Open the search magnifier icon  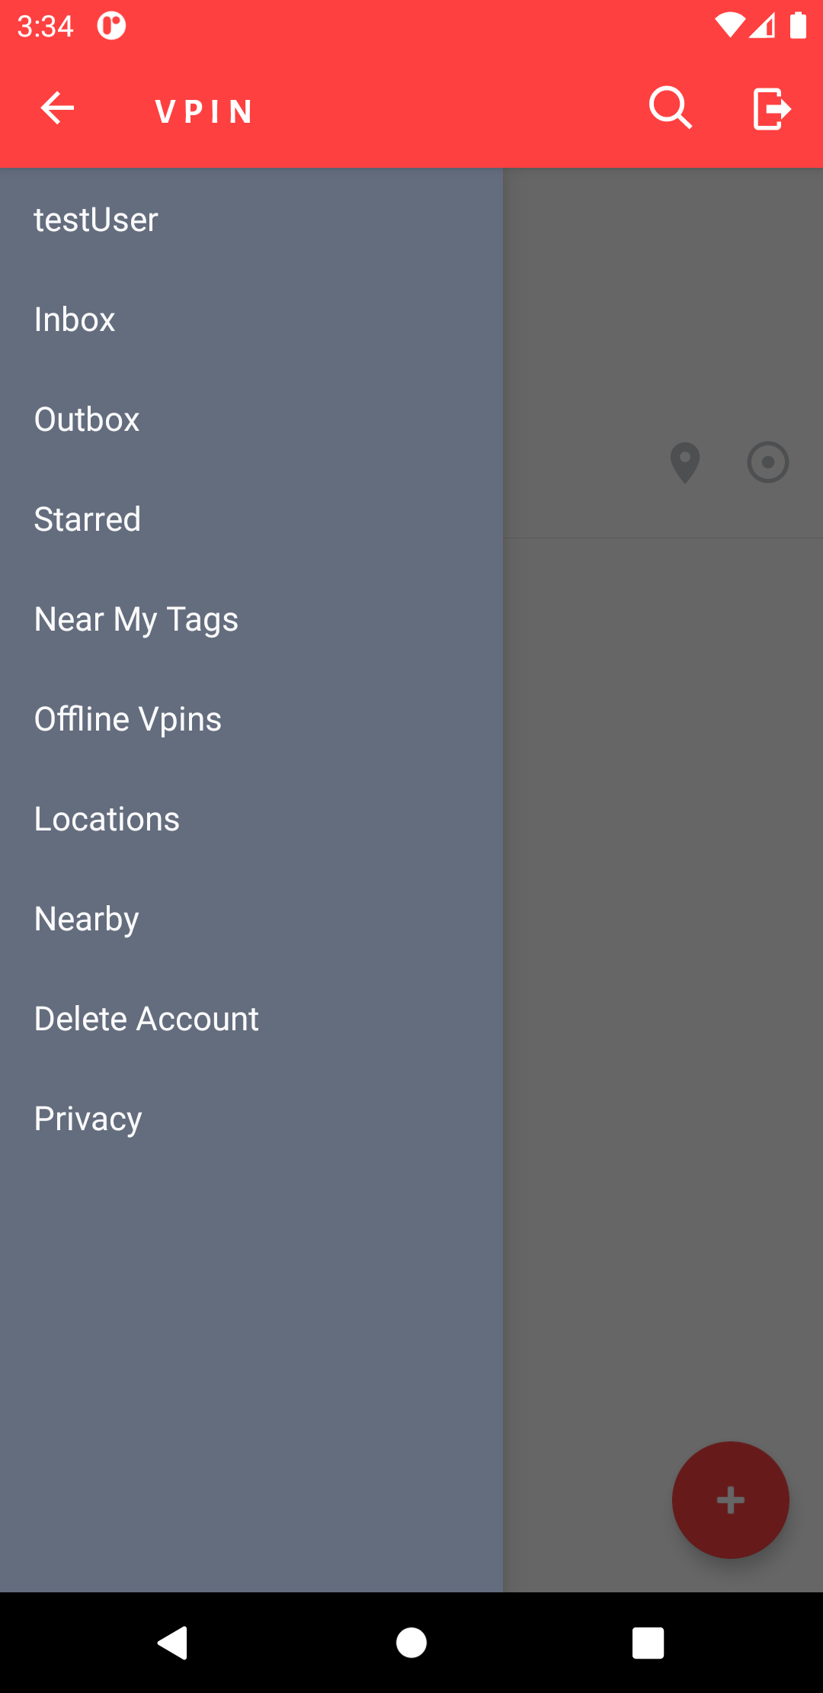click(x=670, y=108)
